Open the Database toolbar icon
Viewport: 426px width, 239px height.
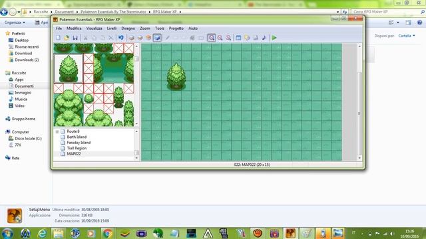(238, 38)
